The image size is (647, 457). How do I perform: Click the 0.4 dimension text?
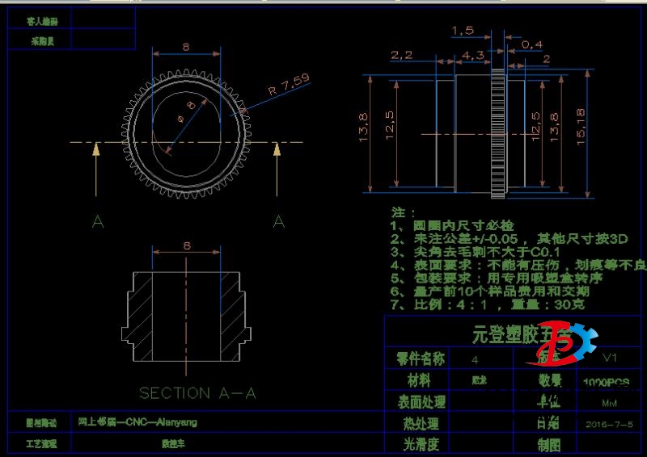pyautogui.click(x=531, y=44)
